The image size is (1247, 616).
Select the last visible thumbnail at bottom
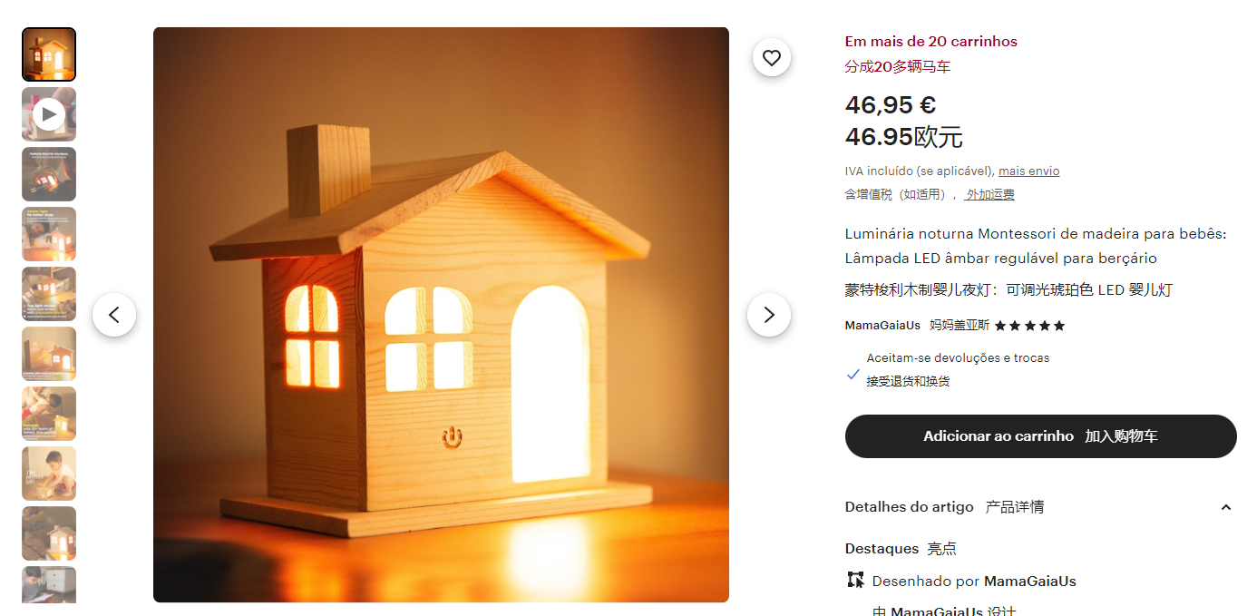tap(49, 584)
